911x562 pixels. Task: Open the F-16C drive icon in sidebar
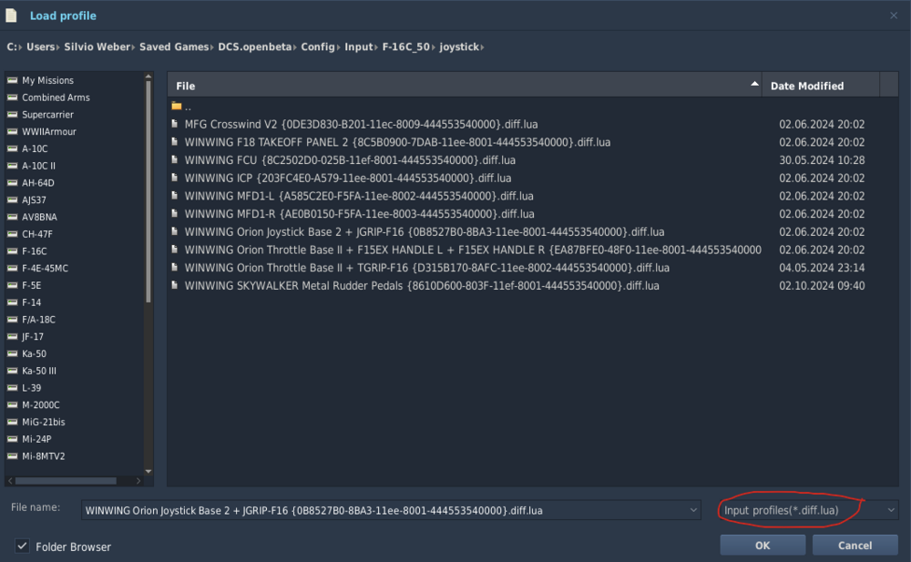(12, 251)
